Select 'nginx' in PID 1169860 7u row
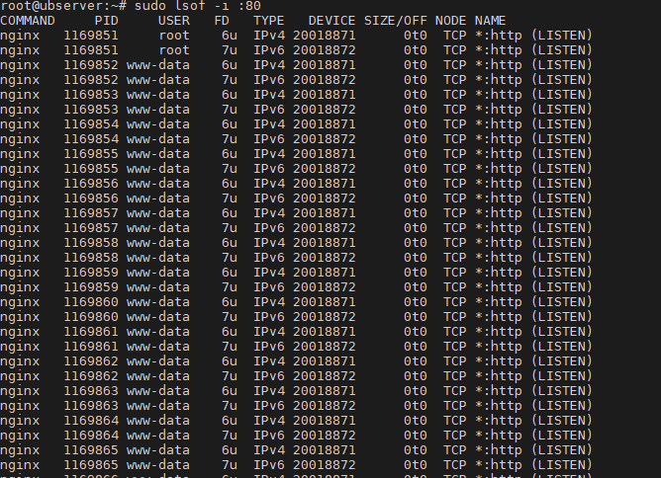The width and height of the screenshot is (661, 478). [x=20, y=317]
